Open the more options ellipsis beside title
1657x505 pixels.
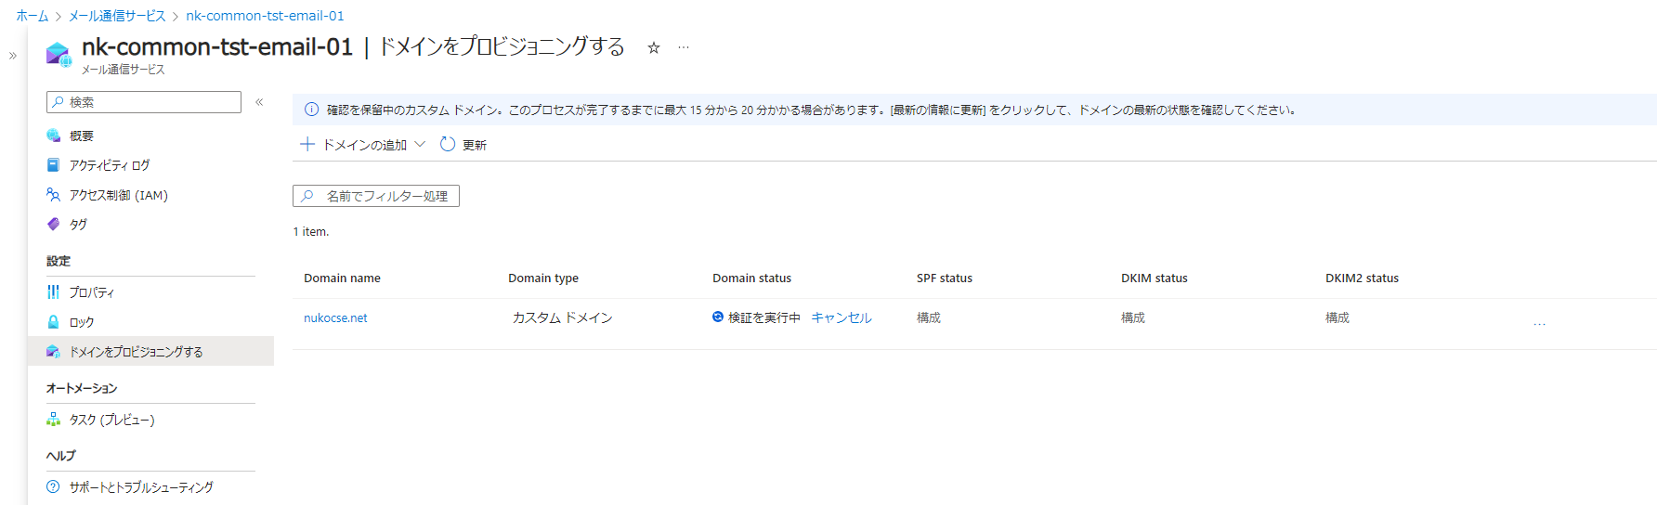coord(684,47)
